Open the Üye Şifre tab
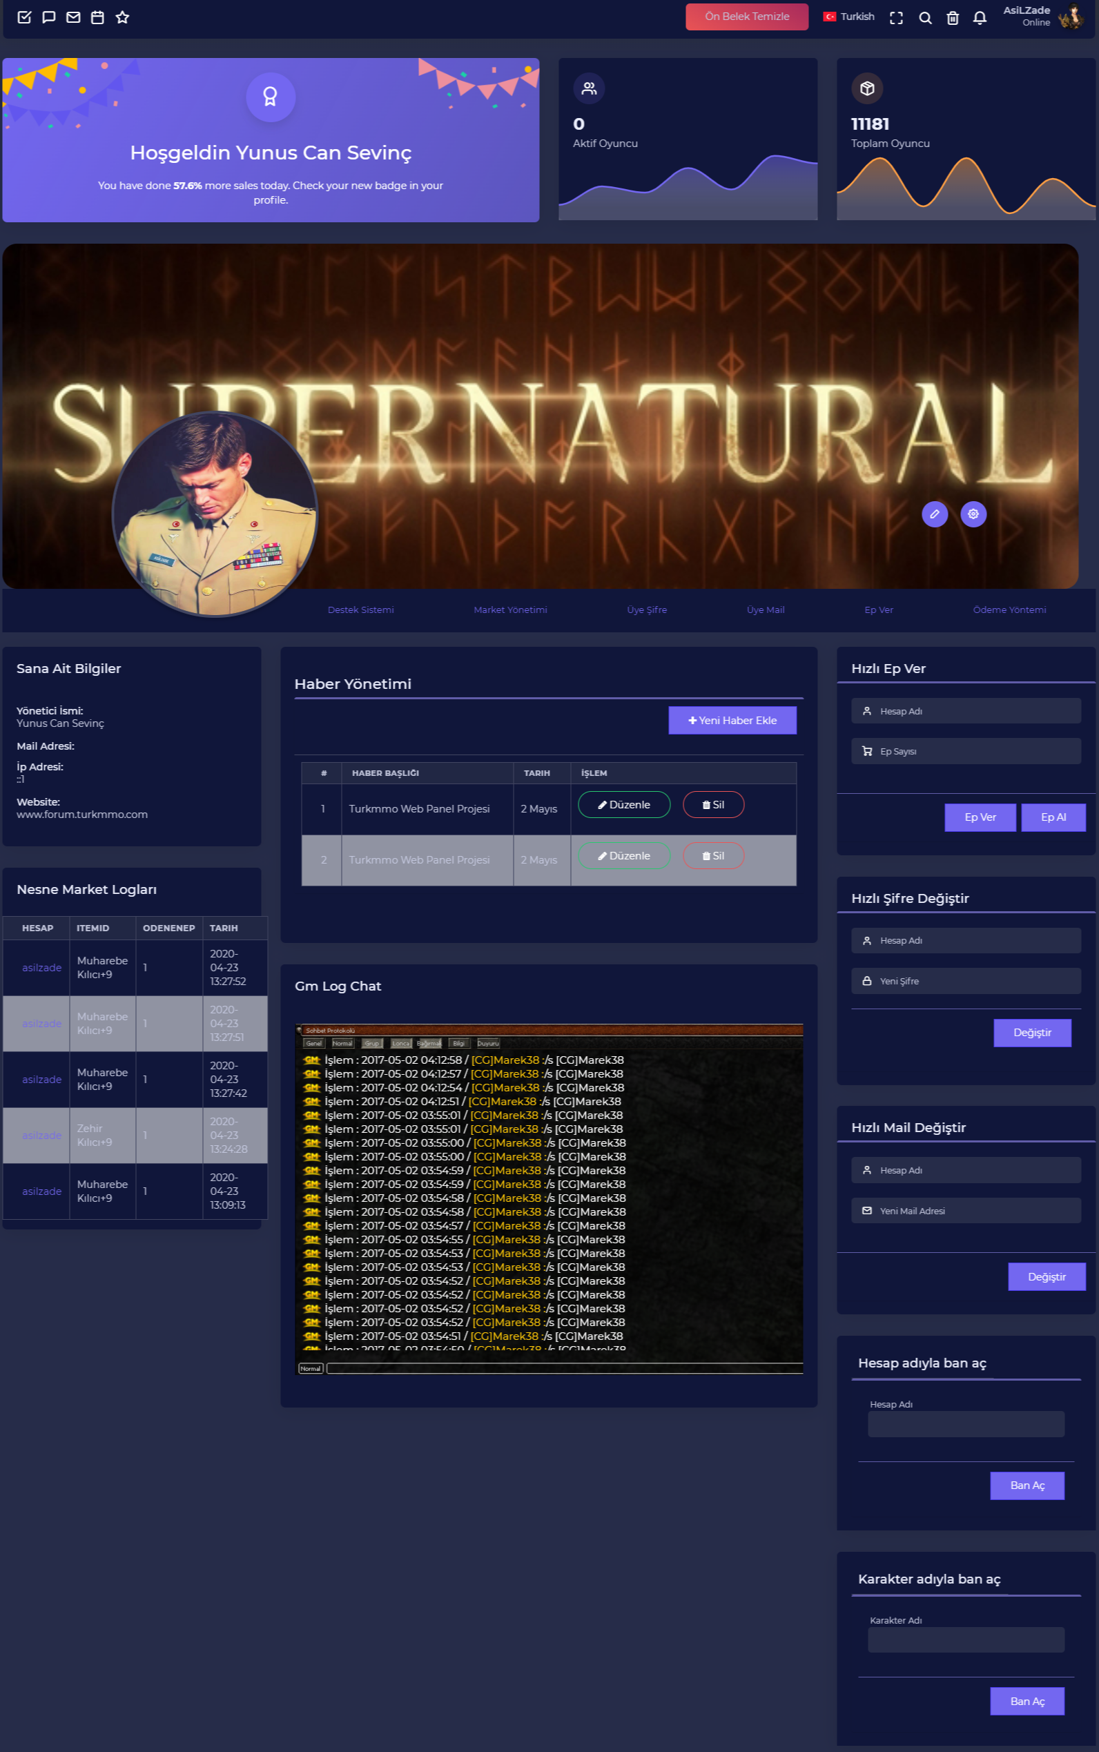This screenshot has height=1752, width=1099. pyautogui.click(x=647, y=610)
